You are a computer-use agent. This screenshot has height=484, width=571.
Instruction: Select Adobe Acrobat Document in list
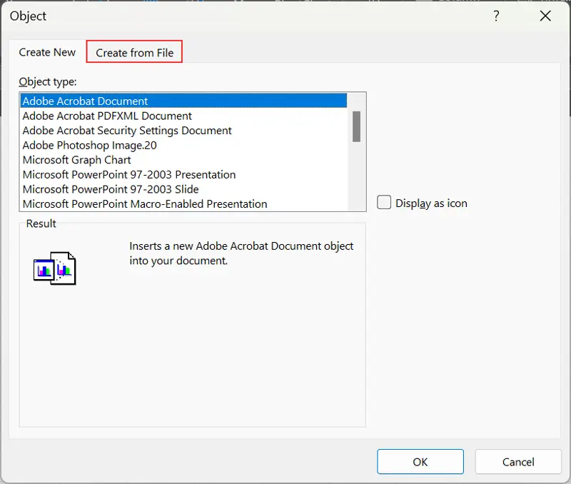click(x=86, y=101)
